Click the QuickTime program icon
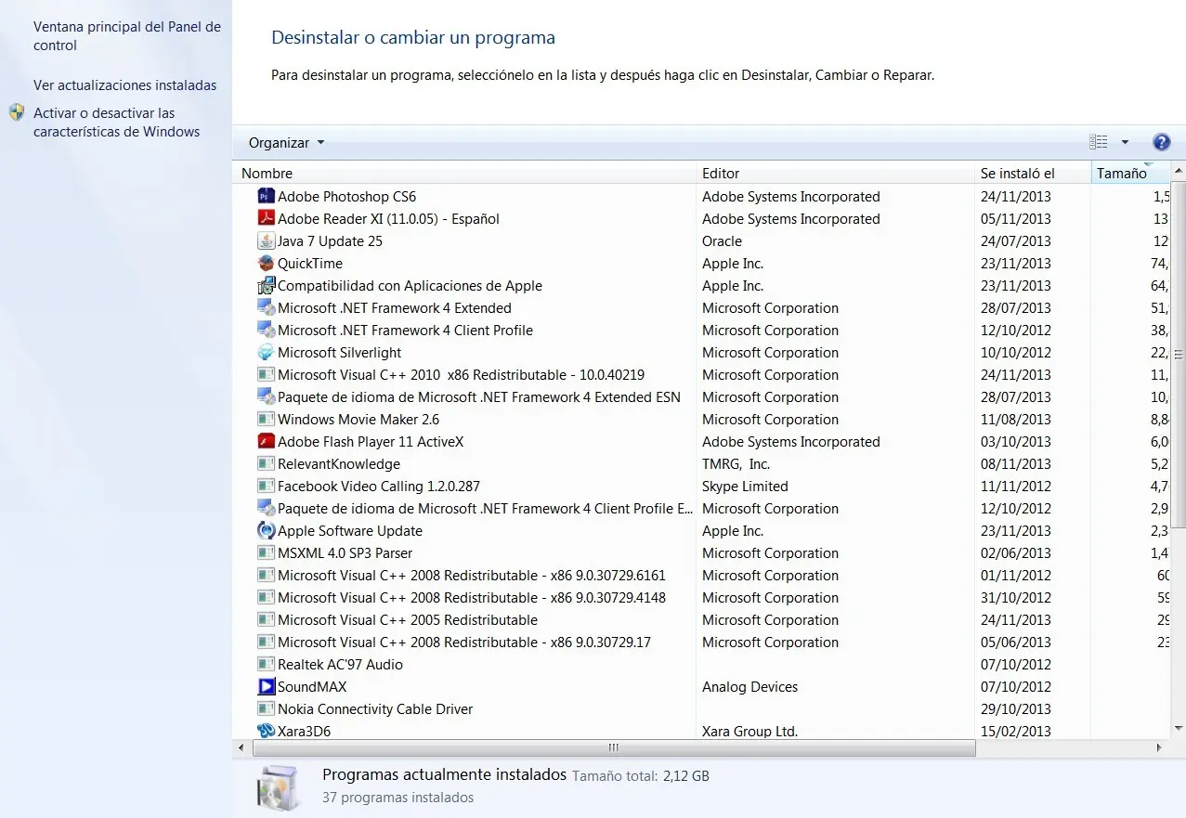Viewport: 1186px width, 818px height. 267,264
